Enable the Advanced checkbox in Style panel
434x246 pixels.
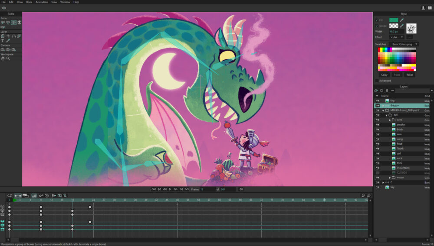(377, 81)
